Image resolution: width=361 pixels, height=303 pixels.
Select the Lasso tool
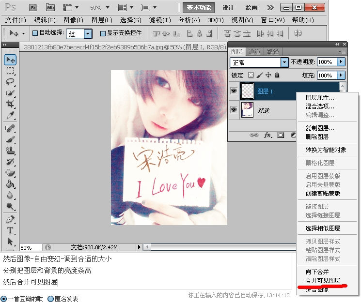10,81
